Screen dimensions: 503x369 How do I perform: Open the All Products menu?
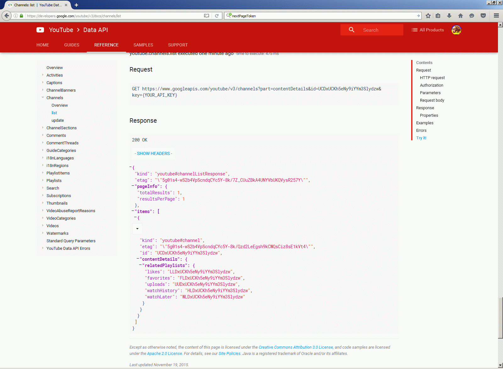click(x=428, y=30)
